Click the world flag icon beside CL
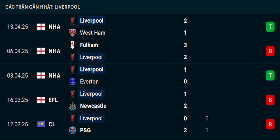The image size is (280, 140). coord(41,124)
